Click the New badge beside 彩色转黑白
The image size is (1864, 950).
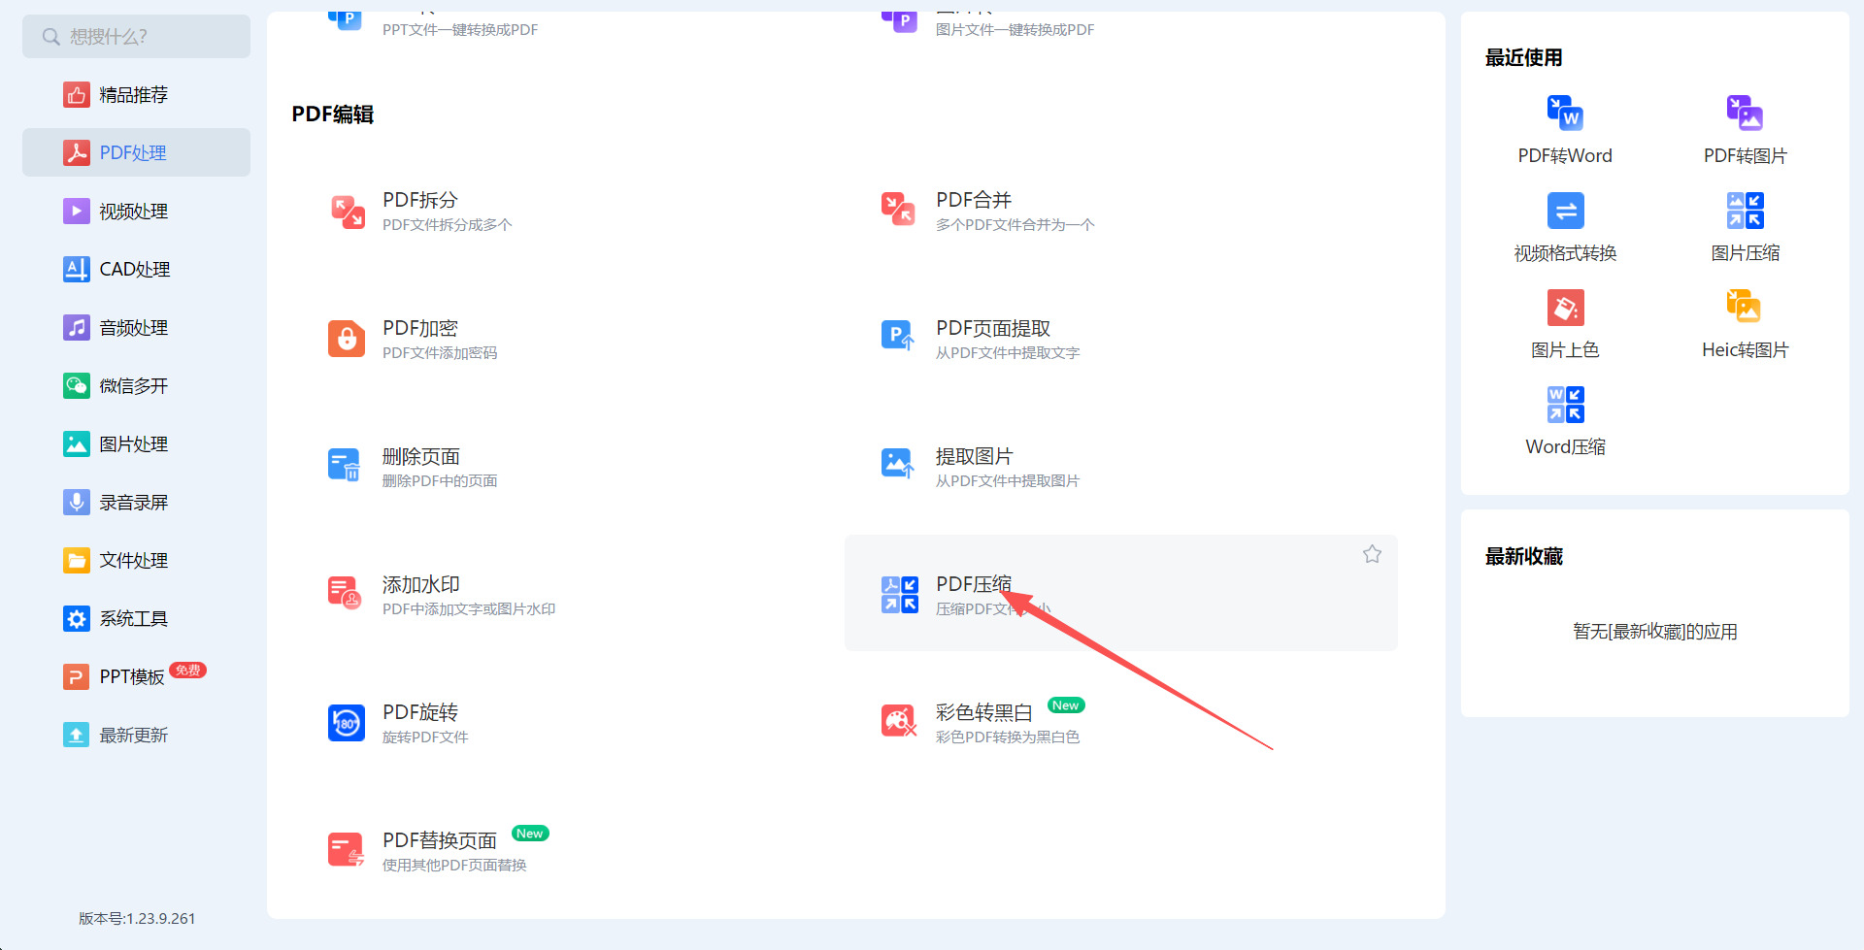tap(1066, 705)
